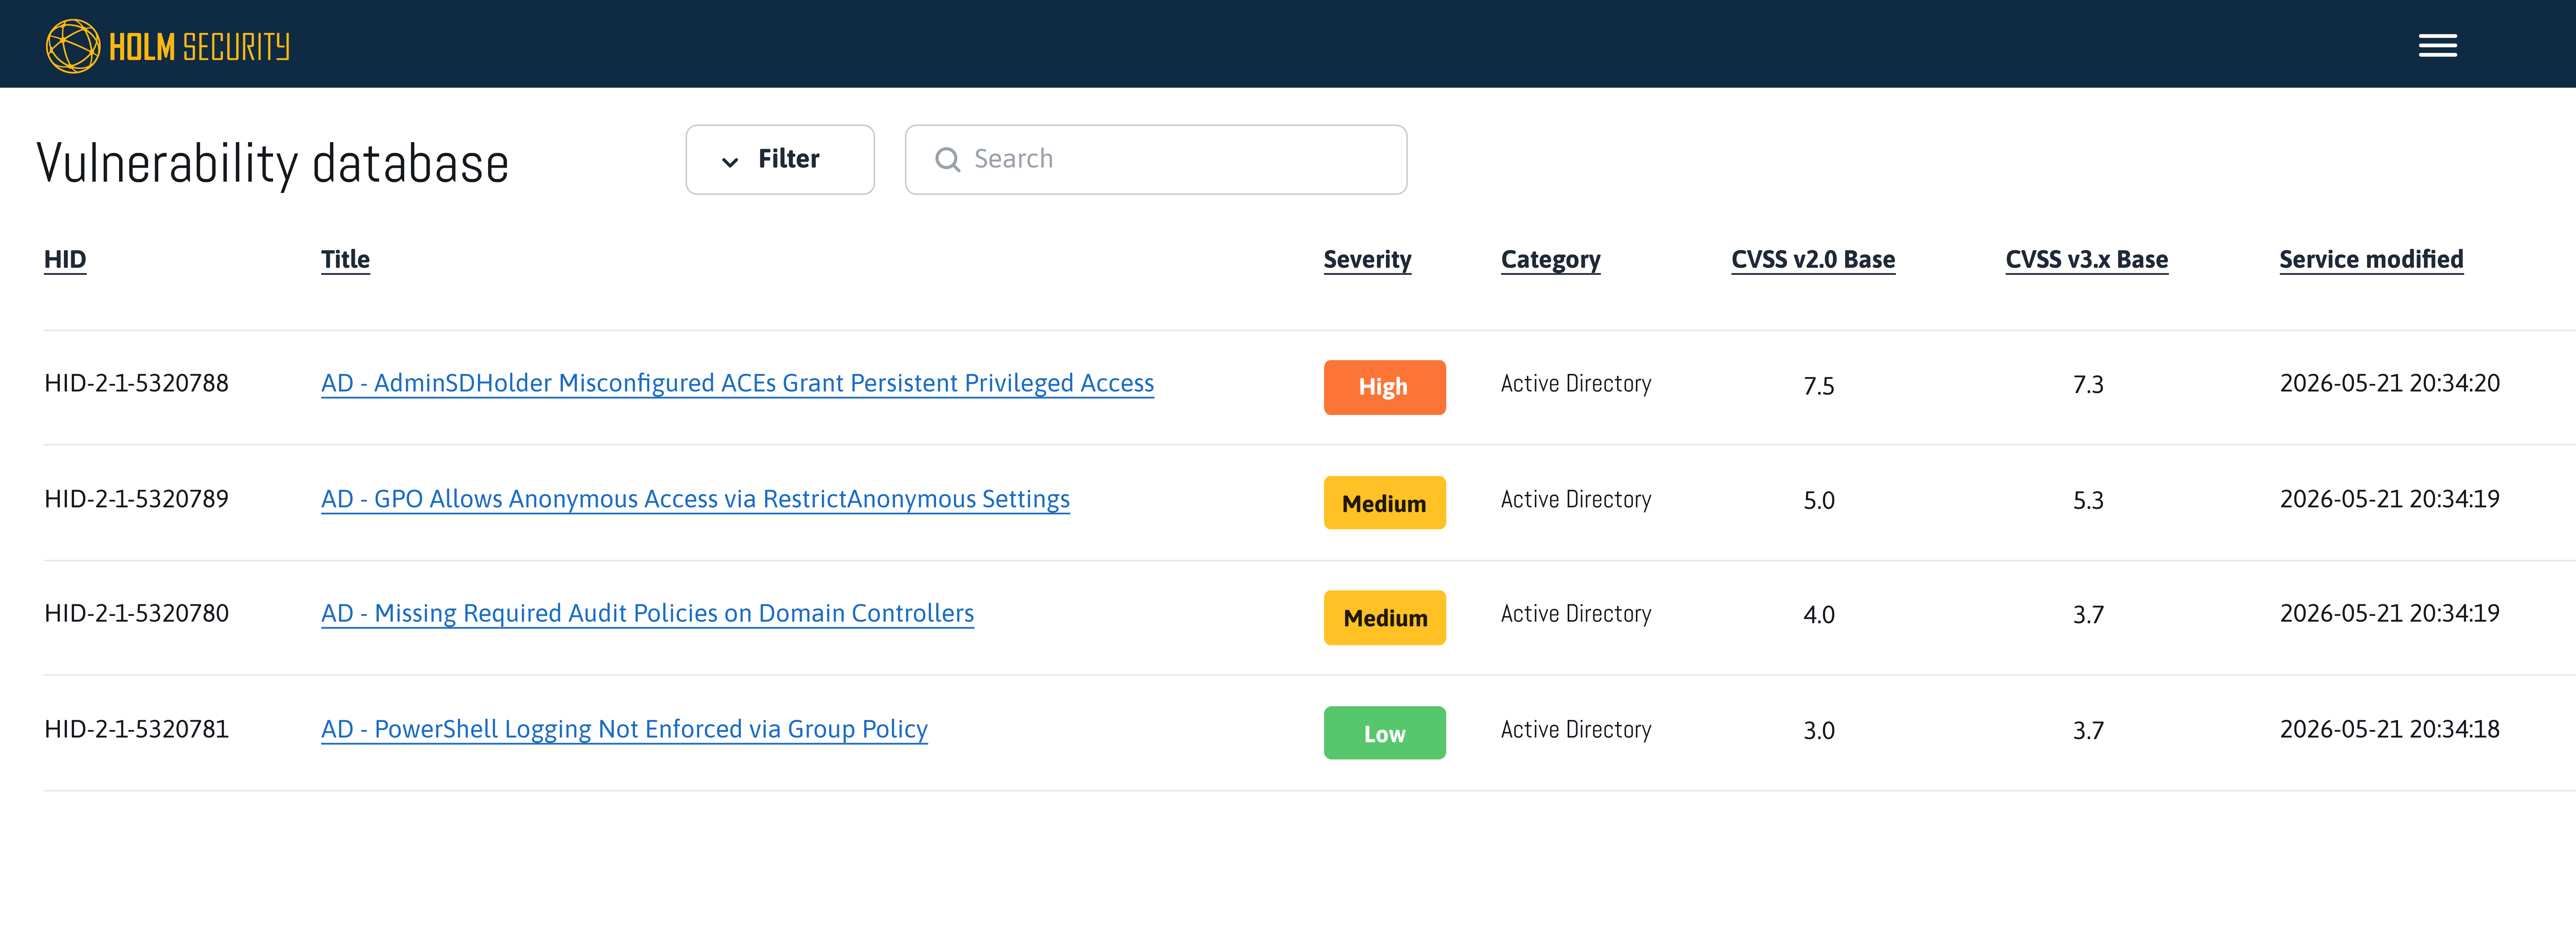Click the search magnifier icon

click(947, 160)
